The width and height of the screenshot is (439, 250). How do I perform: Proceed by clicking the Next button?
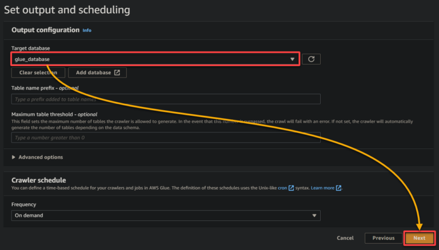[x=419, y=238]
